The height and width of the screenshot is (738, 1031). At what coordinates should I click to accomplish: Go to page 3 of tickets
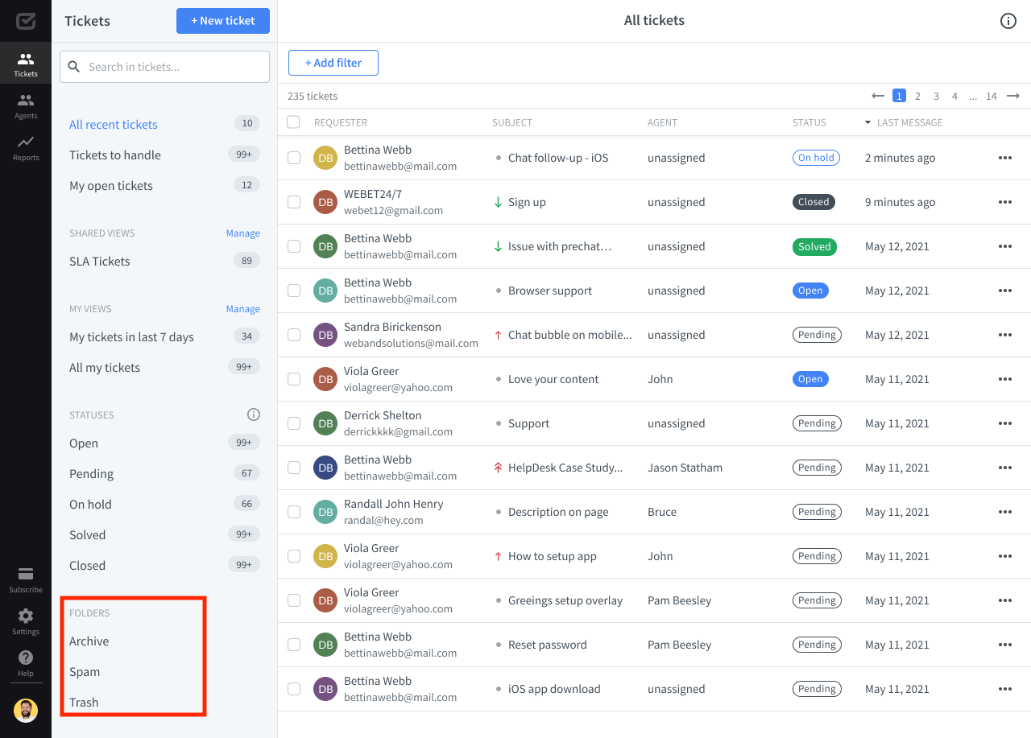click(936, 96)
